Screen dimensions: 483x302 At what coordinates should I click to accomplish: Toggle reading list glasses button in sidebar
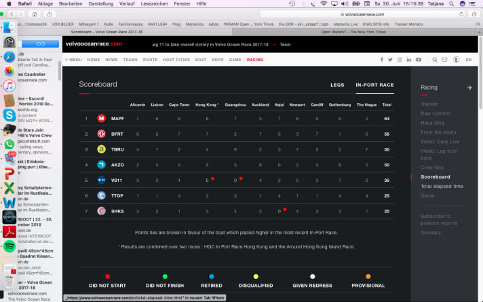(x=40, y=43)
